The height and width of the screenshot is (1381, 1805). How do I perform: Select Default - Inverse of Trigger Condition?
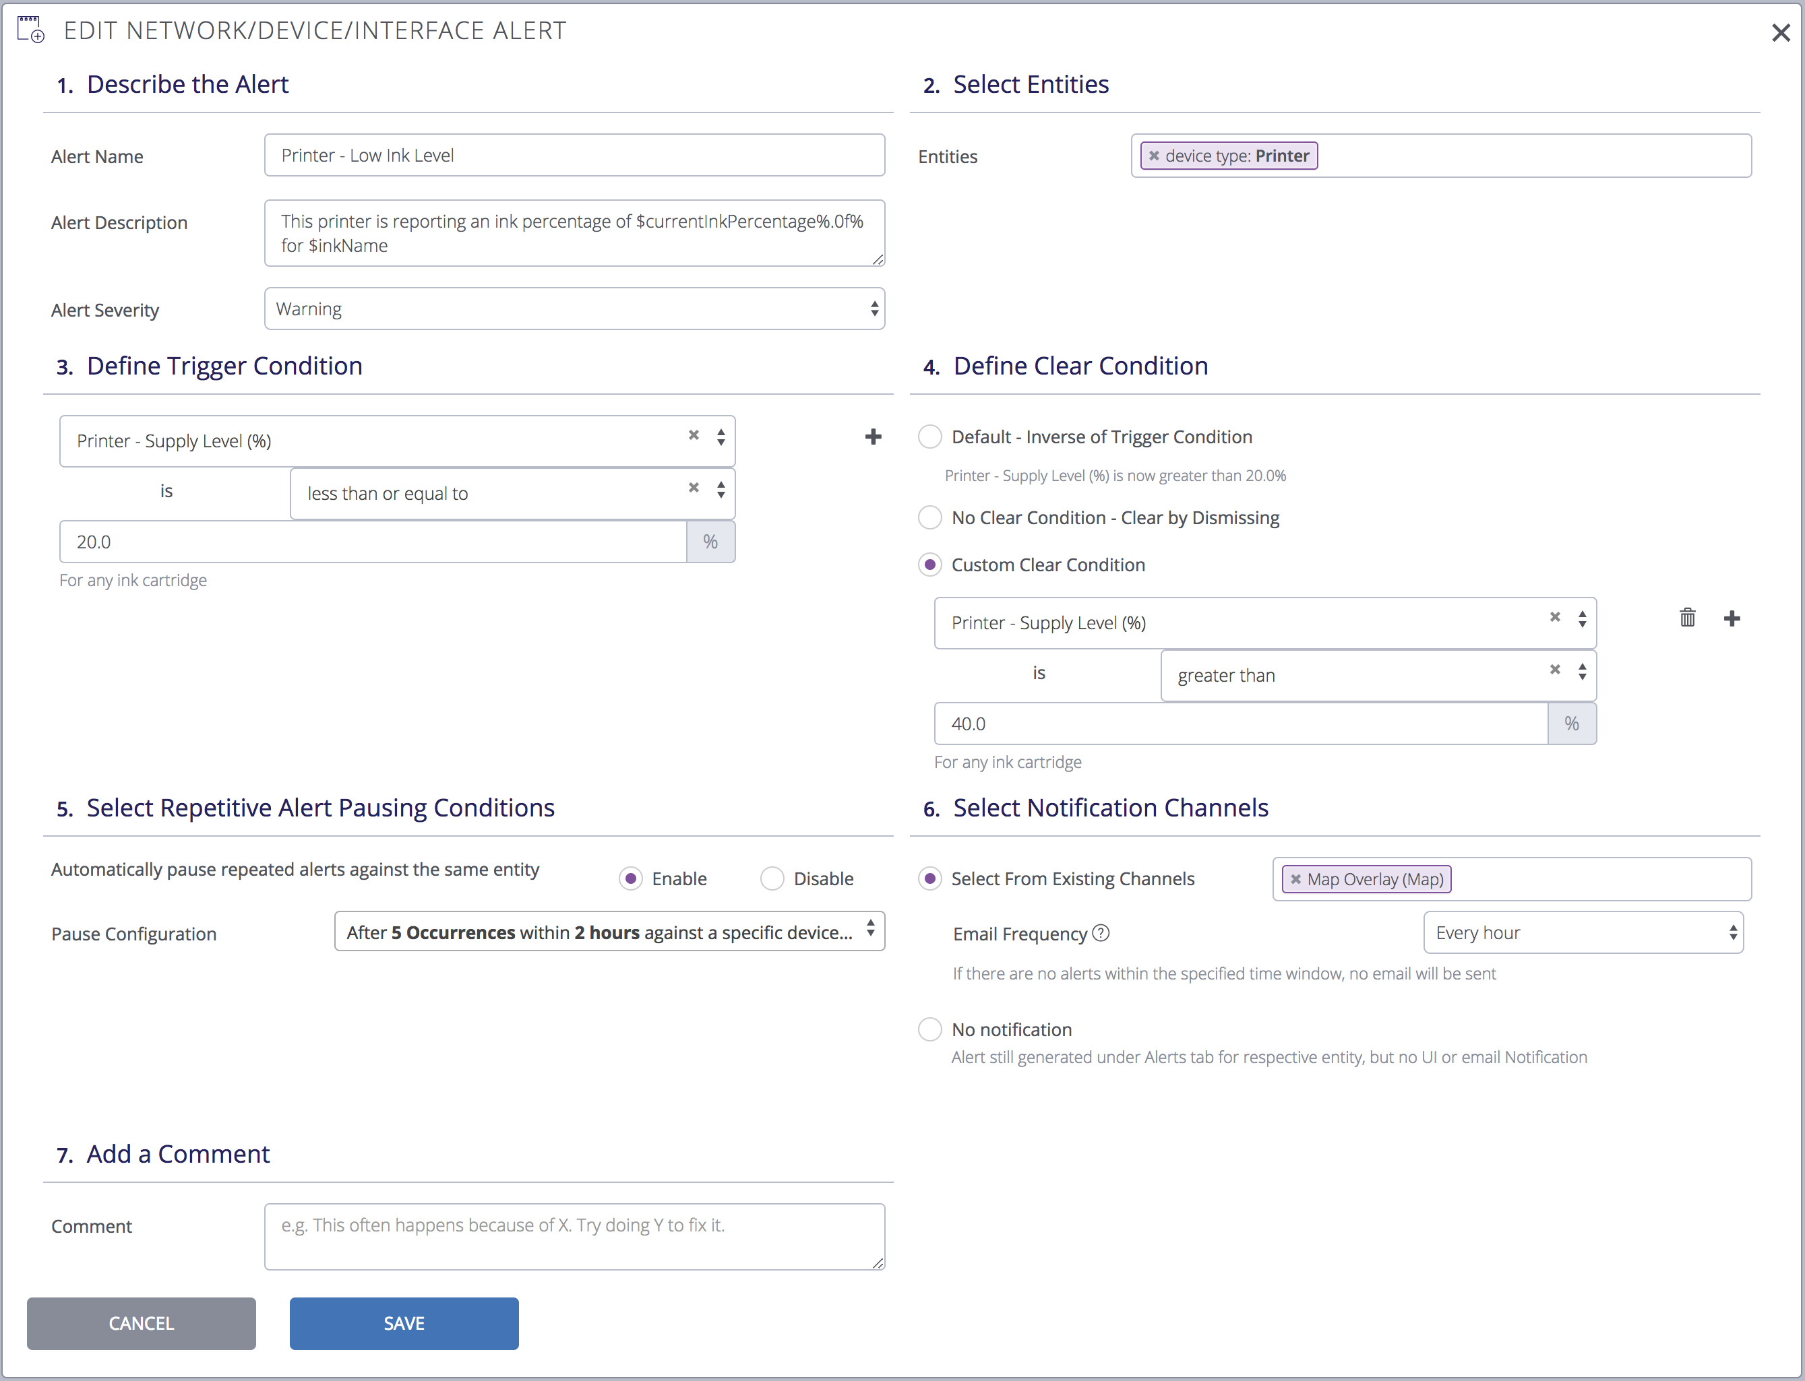[930, 437]
